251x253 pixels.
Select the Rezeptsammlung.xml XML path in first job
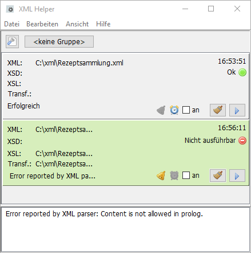coord(79,63)
